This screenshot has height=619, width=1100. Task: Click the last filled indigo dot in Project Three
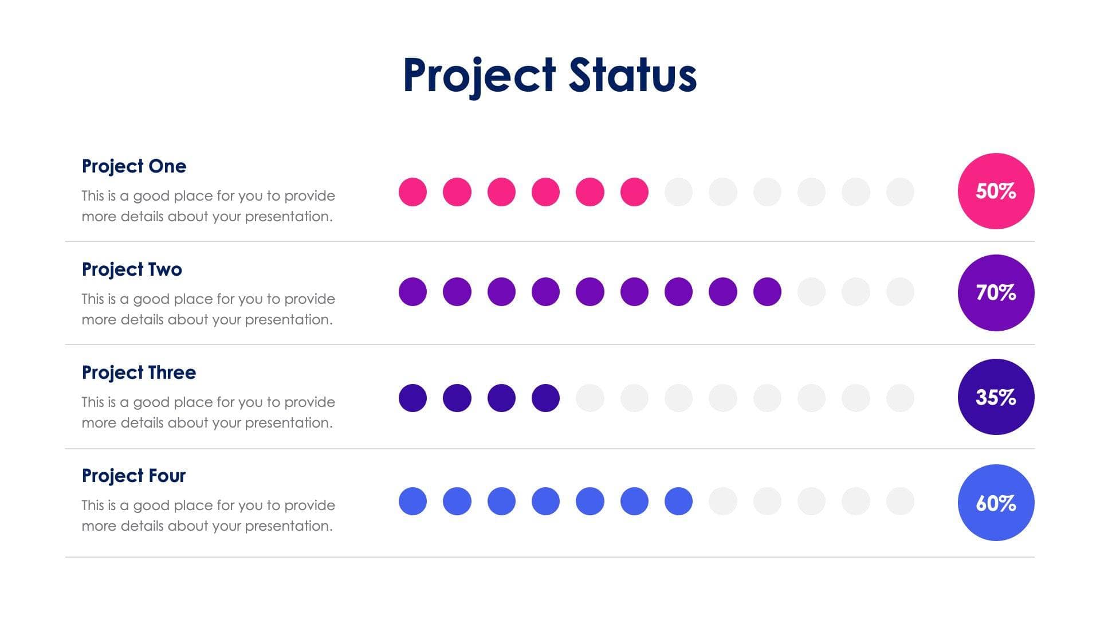(545, 398)
